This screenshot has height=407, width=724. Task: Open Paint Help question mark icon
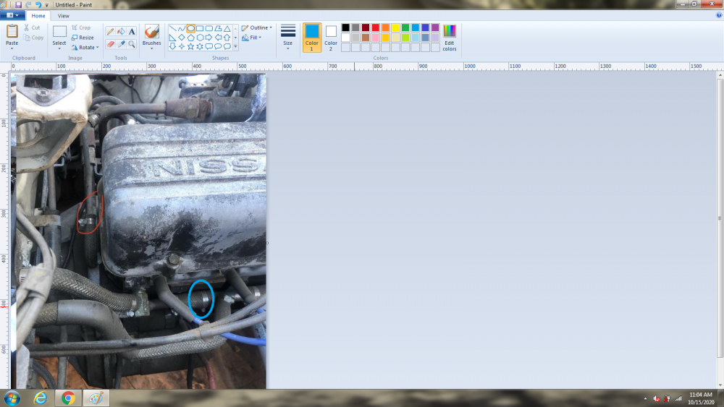coord(718,15)
